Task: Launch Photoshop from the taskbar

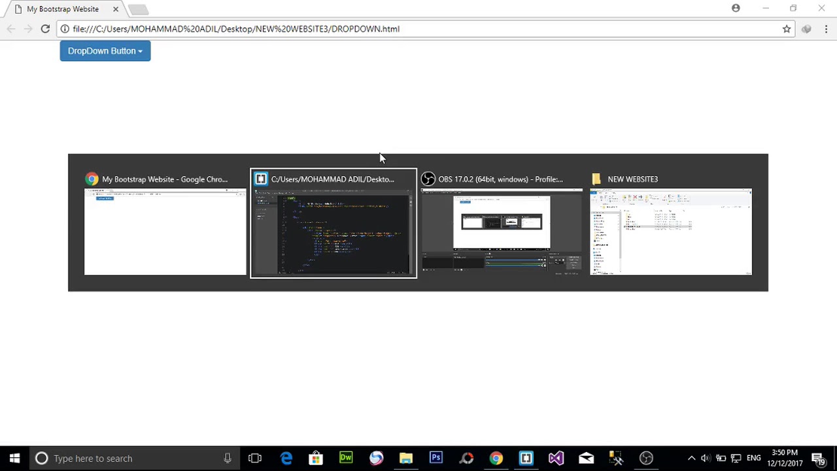Action: (436, 458)
